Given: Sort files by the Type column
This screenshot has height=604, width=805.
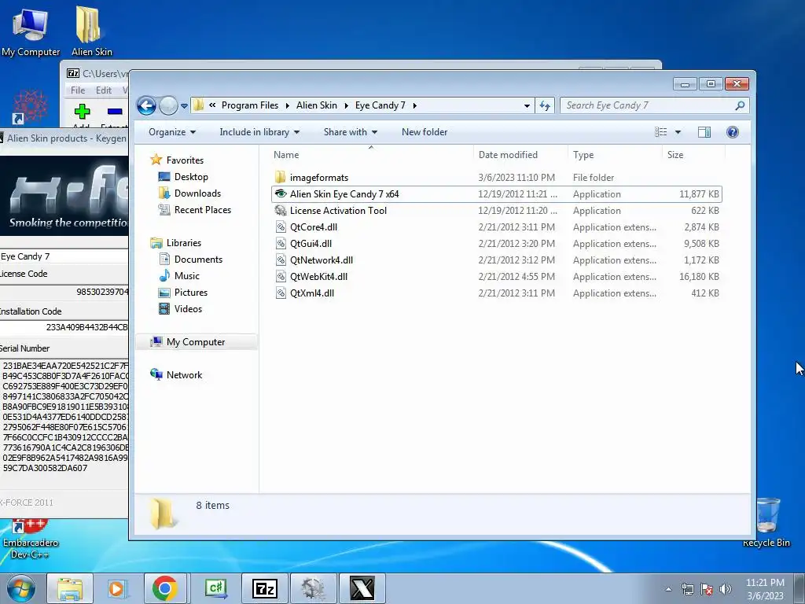Looking at the screenshot, I should click(615, 155).
